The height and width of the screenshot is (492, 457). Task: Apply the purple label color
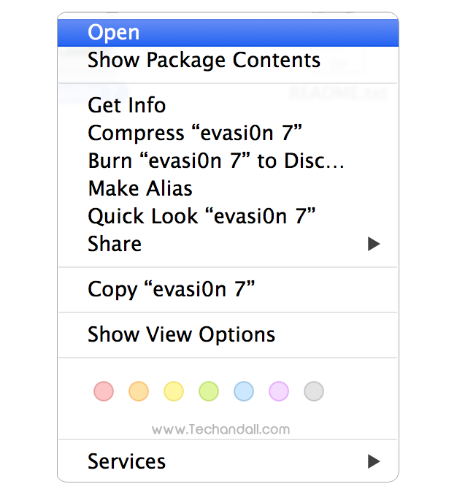coord(279,391)
